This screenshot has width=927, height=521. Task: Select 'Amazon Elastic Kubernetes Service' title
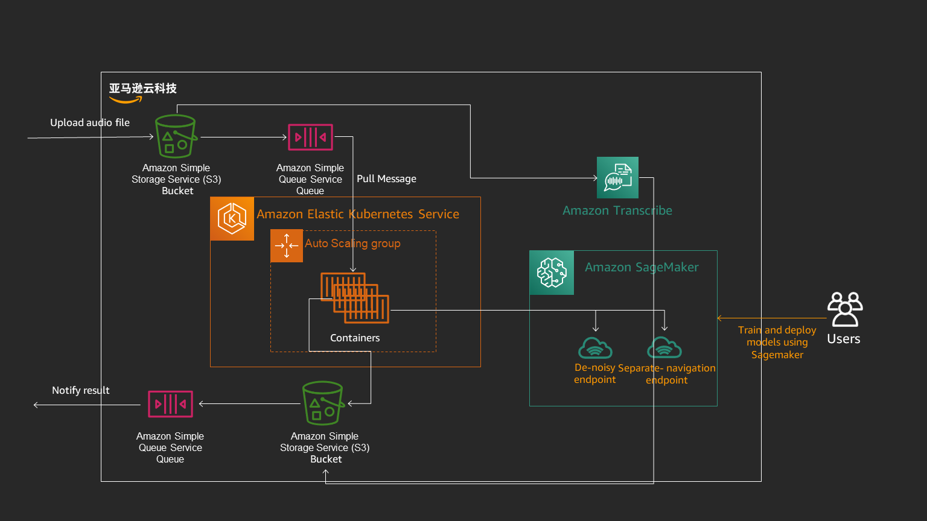(x=358, y=214)
